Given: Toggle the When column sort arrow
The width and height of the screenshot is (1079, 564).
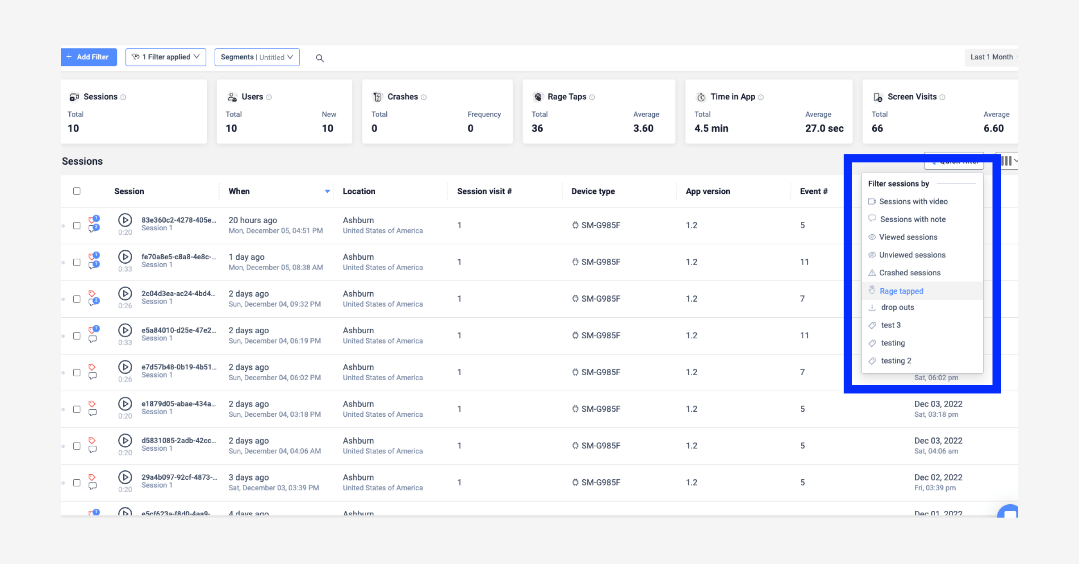Looking at the screenshot, I should coord(327,191).
